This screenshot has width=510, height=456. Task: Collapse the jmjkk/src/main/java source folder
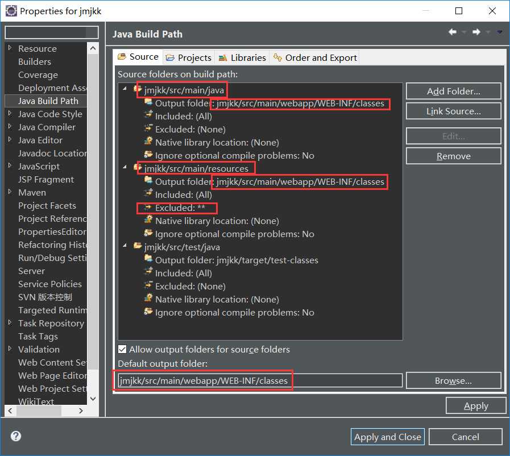pyautogui.click(x=125, y=89)
